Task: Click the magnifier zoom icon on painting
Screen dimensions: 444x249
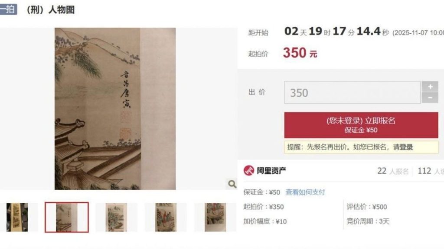Action: [x=232, y=184]
